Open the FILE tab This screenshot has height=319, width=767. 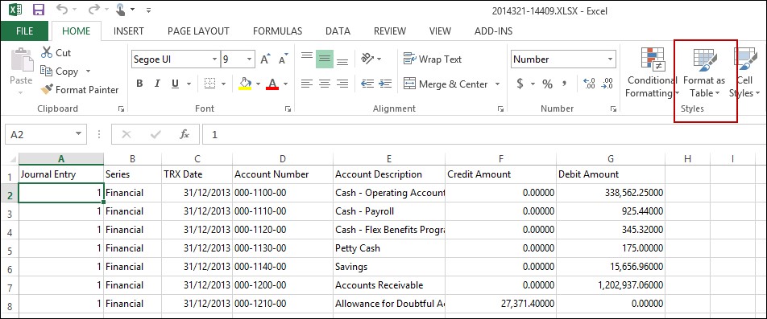tap(24, 31)
